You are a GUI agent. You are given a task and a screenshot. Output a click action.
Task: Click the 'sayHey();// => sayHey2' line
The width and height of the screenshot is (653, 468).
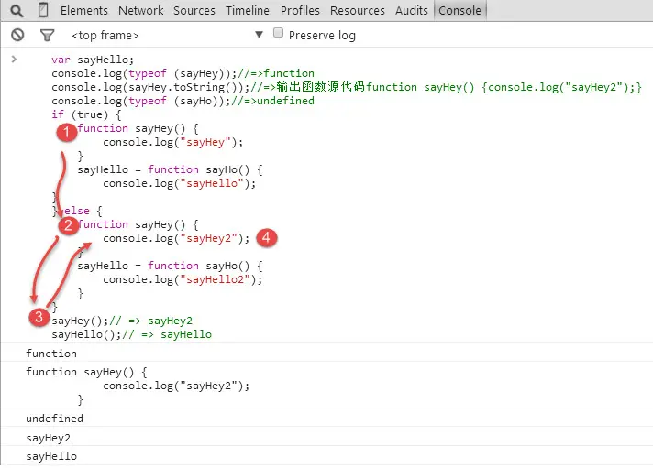pyautogui.click(x=122, y=321)
